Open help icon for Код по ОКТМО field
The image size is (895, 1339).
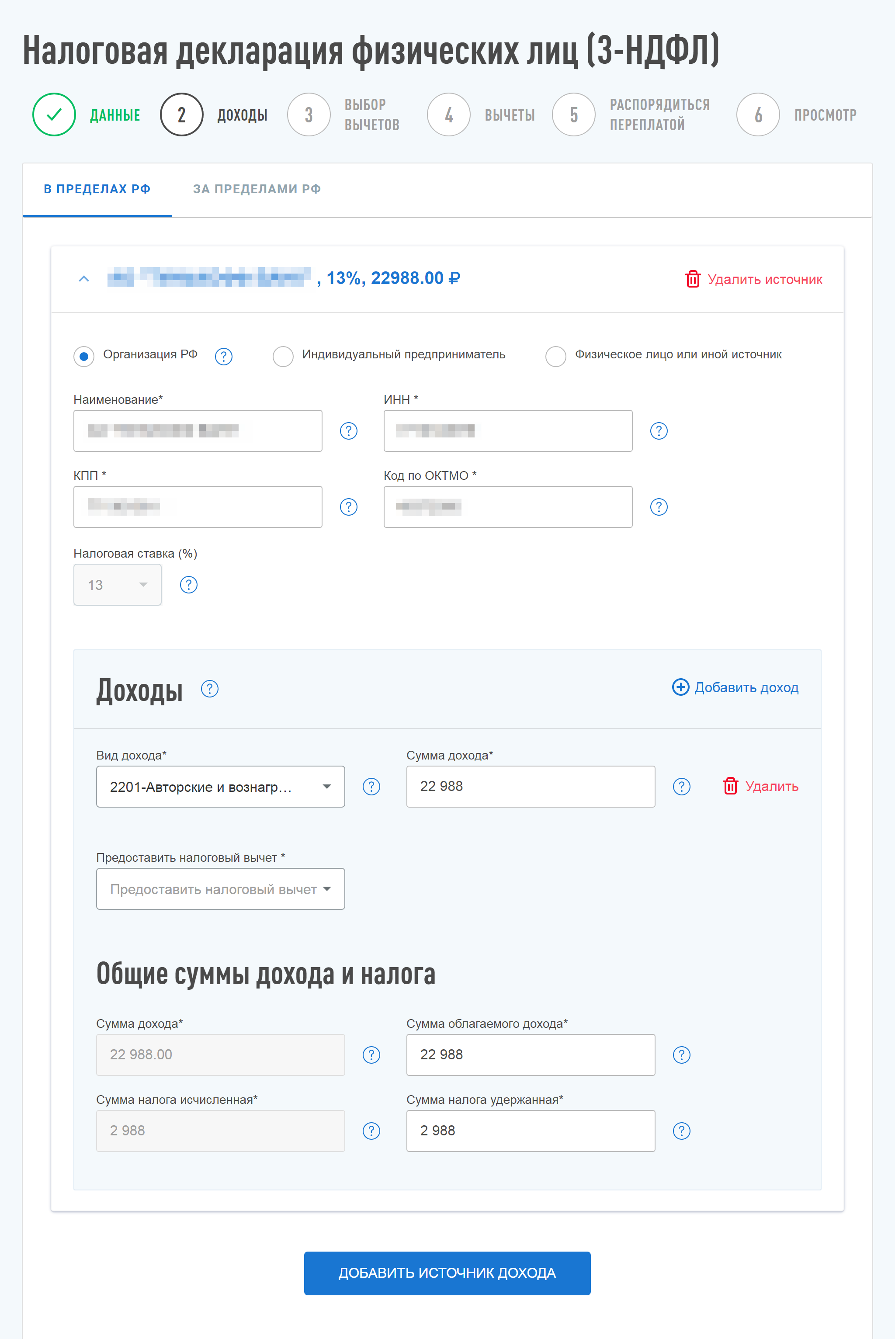[x=659, y=507]
